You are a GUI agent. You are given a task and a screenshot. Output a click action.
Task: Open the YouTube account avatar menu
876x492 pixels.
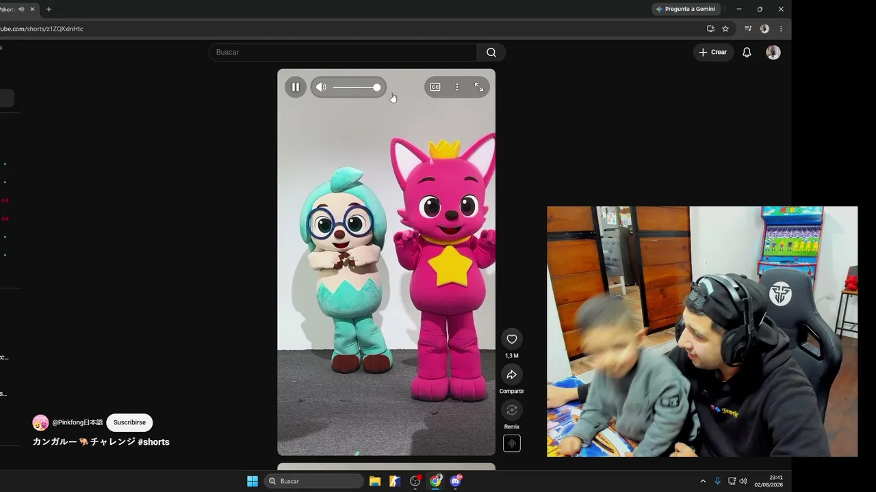pos(773,52)
